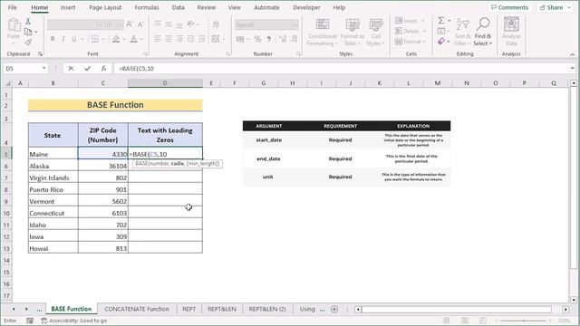Image resolution: width=580 pixels, height=326 pixels.
Task: Click the Increase Decimal icon
Action: (x=283, y=39)
